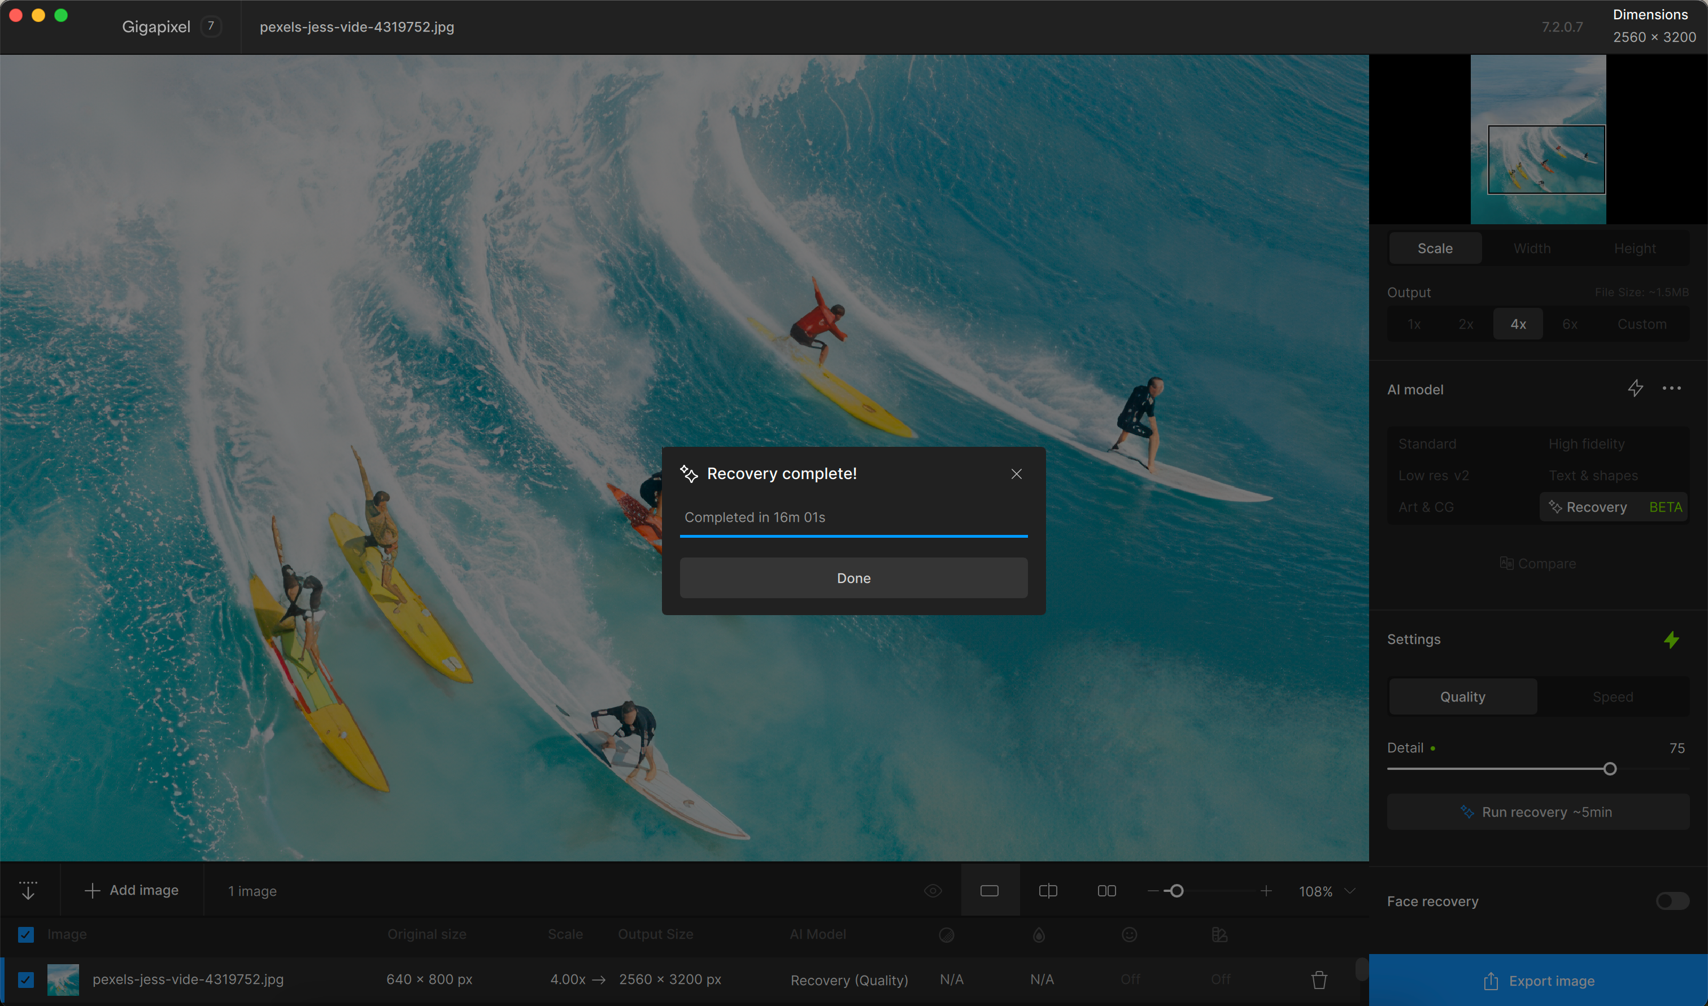Toggle Face recovery switch
The width and height of the screenshot is (1708, 1006).
(1672, 901)
